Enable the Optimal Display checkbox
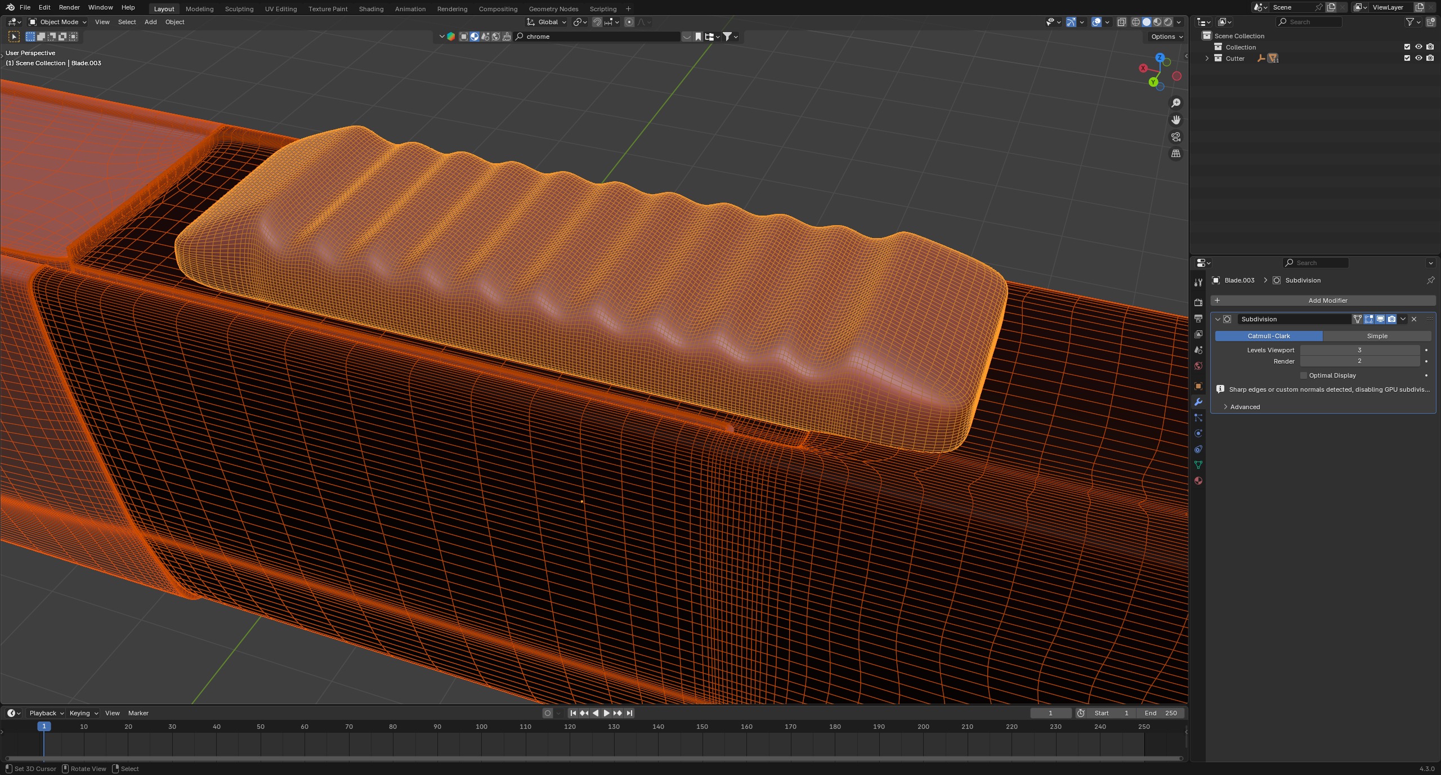 (x=1304, y=375)
